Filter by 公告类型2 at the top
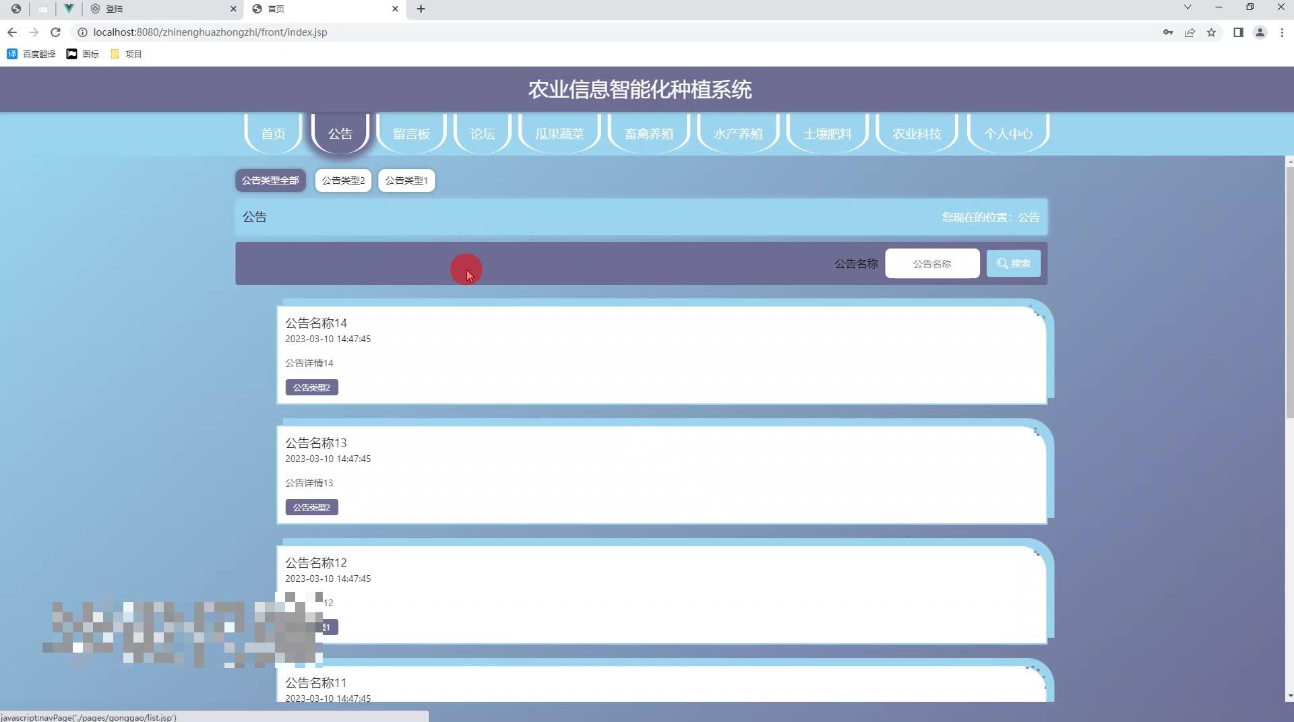 click(x=343, y=180)
